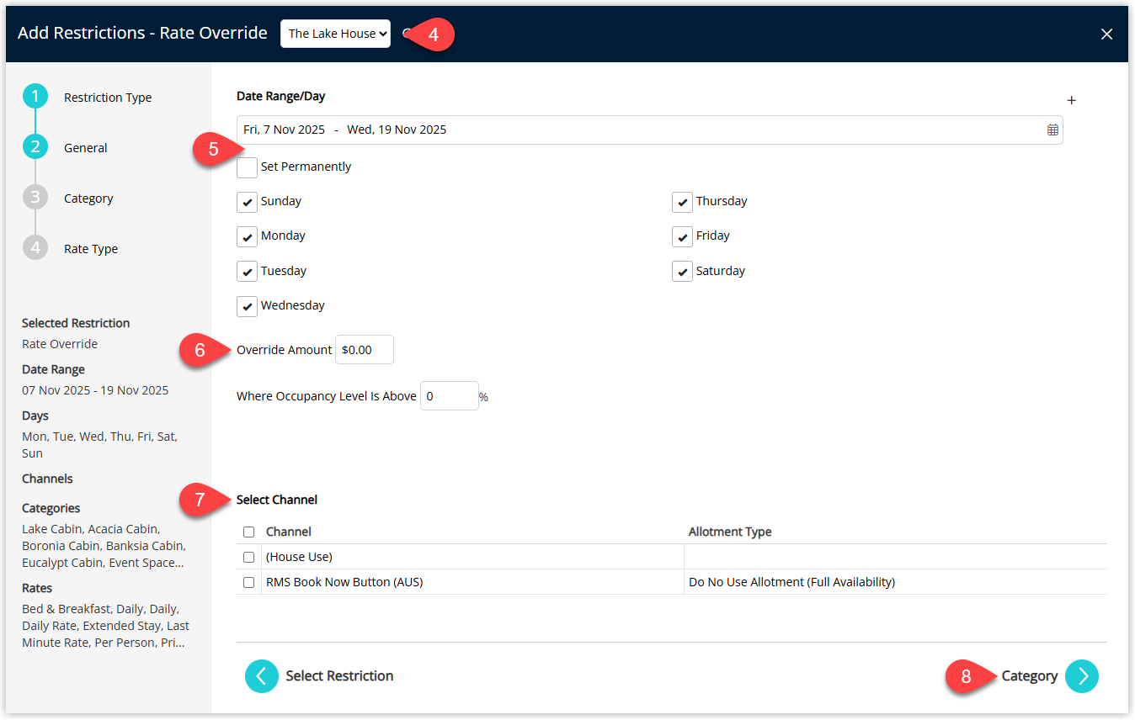
Task: Uncheck the Friday checkbox
Action: (x=682, y=236)
